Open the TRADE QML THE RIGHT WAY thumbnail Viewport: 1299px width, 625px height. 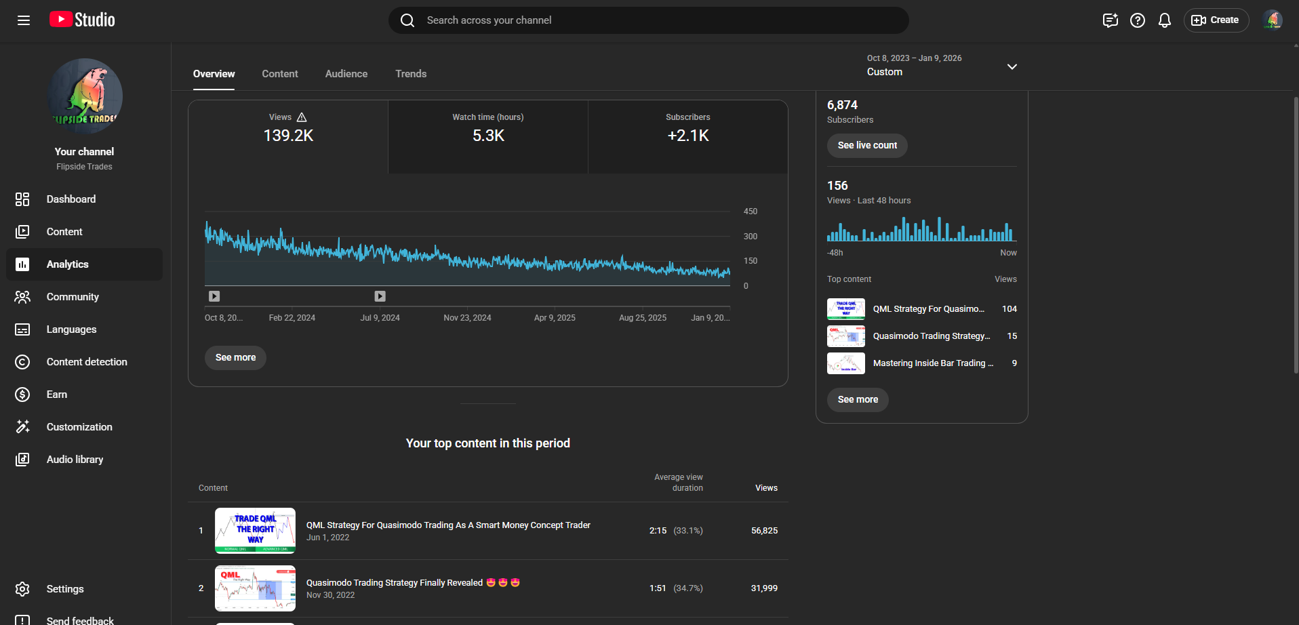pos(255,530)
